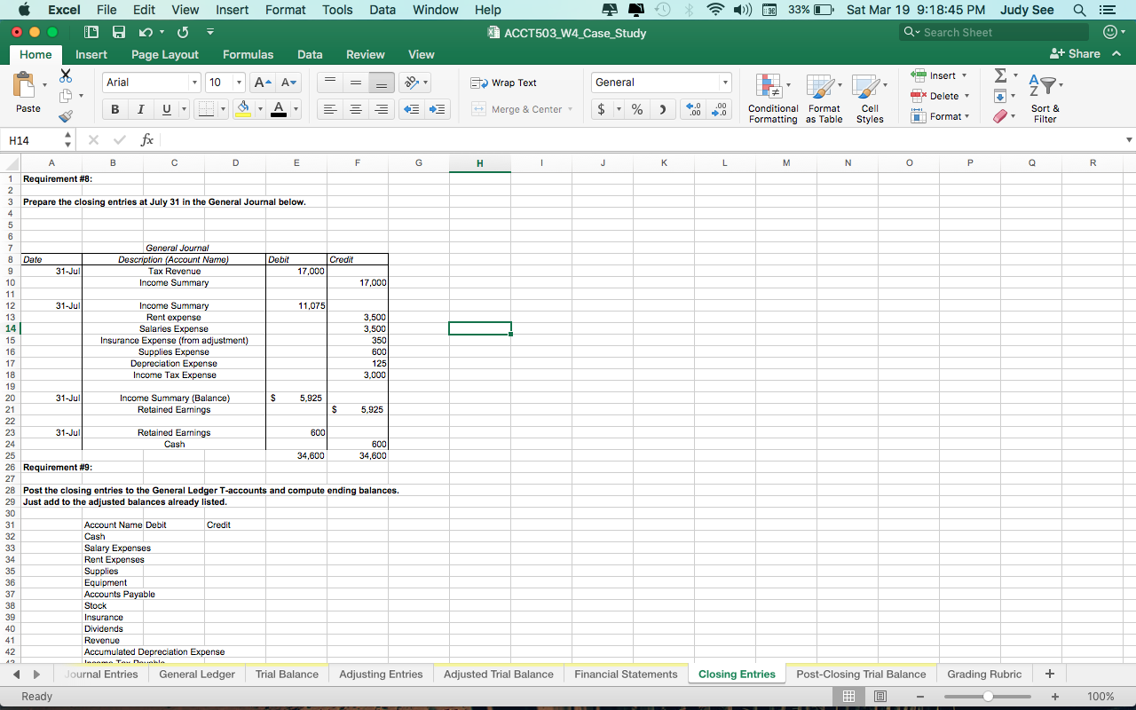Click the Save icon in title bar
The image size is (1136, 710).
point(118,33)
